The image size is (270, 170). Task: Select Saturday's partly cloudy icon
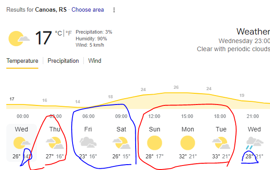[x=121, y=143]
